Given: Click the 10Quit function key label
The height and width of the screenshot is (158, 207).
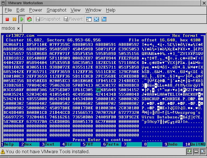Looking at the screenshot, I should coord(195,144).
